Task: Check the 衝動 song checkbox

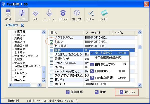Action: pyautogui.click(x=52, y=50)
